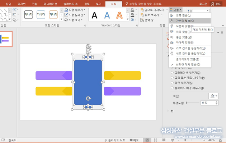Open the Shape Effects (도형 효과) icon

pyautogui.click(x=66, y=20)
